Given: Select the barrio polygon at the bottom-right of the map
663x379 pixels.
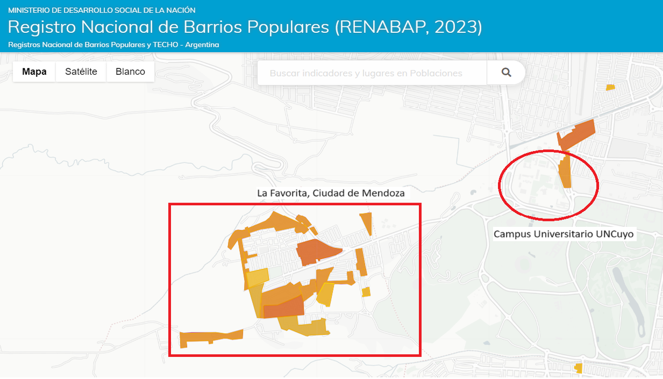Looking at the screenshot, I should click(x=580, y=368).
